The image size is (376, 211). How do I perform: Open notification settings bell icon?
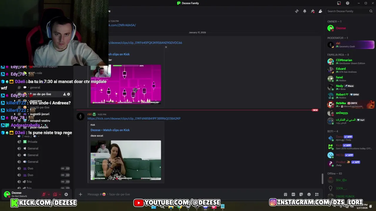pyautogui.click(x=305, y=11)
